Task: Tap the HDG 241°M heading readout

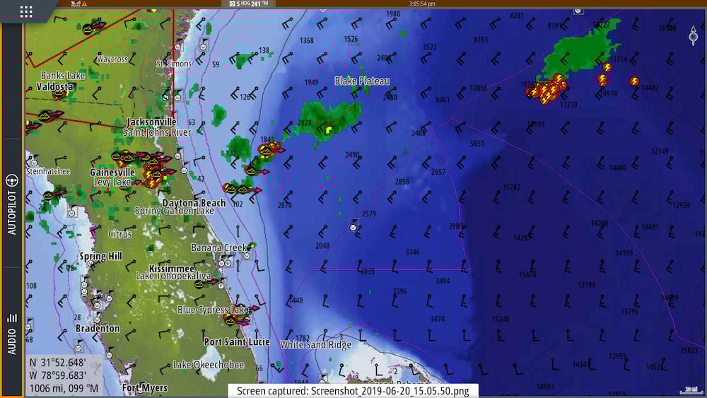Action: 250,4
